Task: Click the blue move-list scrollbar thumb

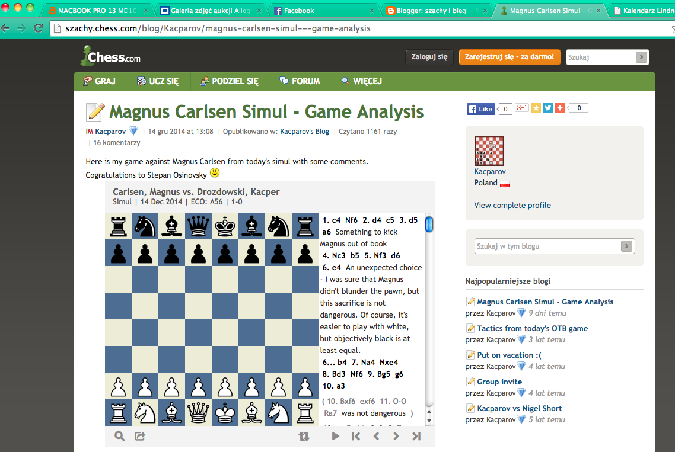Action: click(x=429, y=224)
